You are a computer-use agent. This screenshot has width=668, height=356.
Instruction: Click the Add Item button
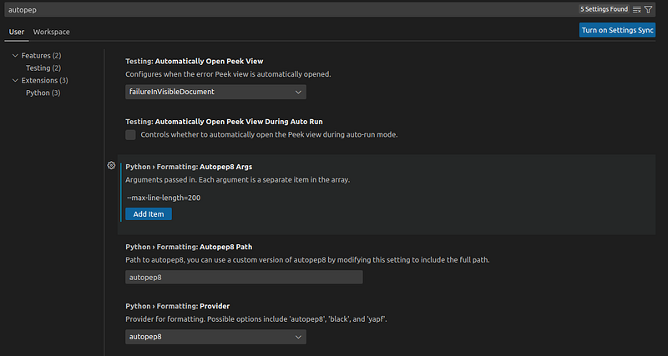(149, 214)
